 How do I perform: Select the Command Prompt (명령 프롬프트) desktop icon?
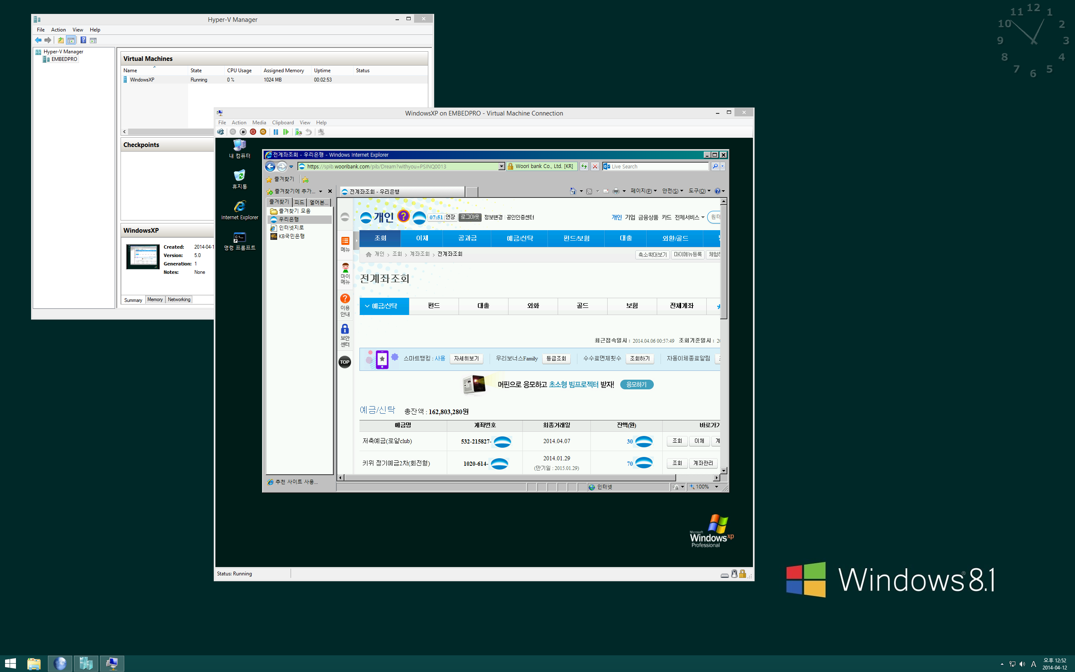tap(239, 241)
